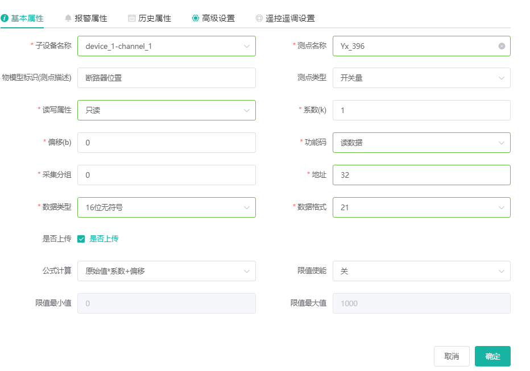530x371 pixels.
Task: Open the 公式计算 dropdown
Action: 166,271
